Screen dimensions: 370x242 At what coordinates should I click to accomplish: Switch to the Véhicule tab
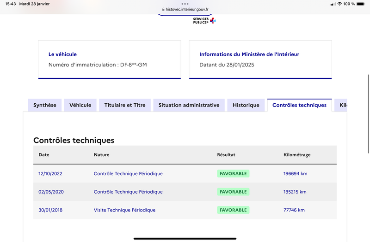(80, 105)
